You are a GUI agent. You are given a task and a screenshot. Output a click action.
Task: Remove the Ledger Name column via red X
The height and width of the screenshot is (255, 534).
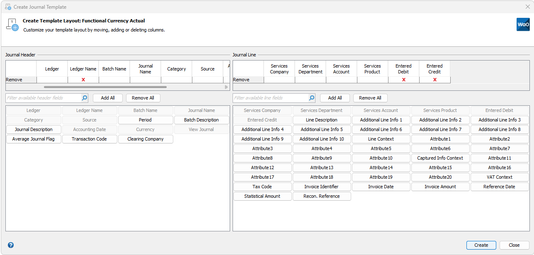tap(83, 80)
